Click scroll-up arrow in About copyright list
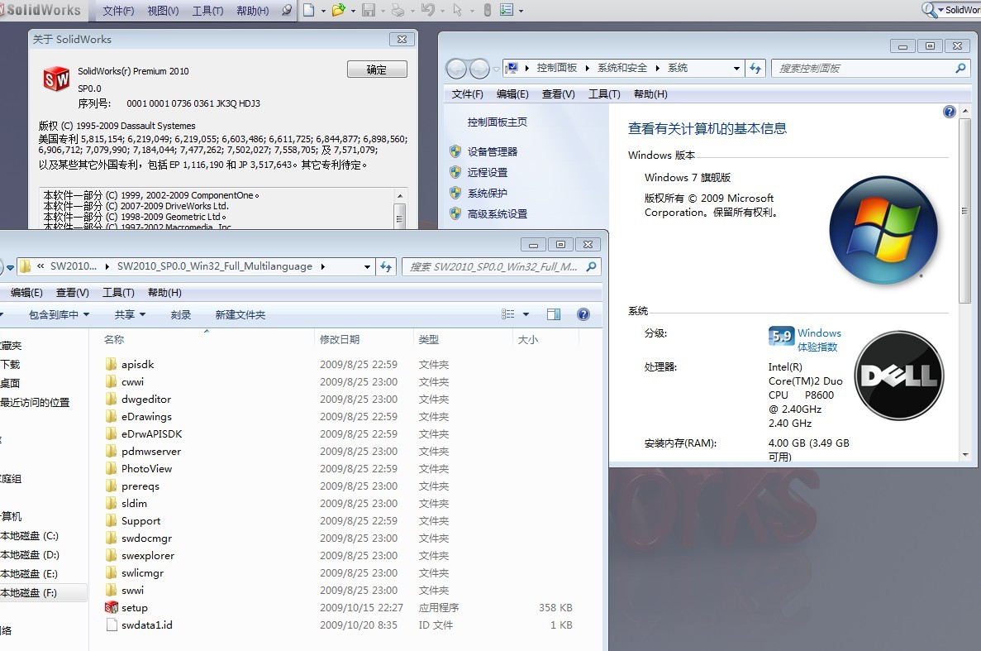981x651 pixels. [399, 196]
